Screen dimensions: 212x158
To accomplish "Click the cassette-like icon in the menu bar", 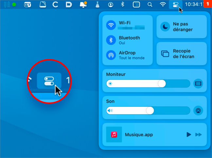I will click(x=27, y=5).
